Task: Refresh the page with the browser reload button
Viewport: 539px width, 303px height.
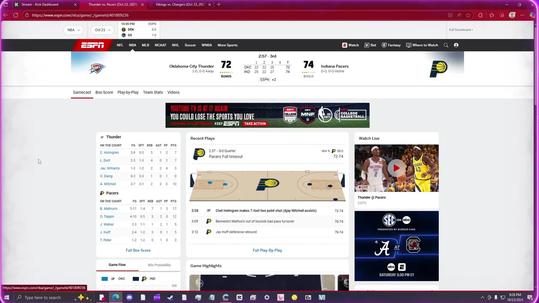Action: tap(16, 15)
